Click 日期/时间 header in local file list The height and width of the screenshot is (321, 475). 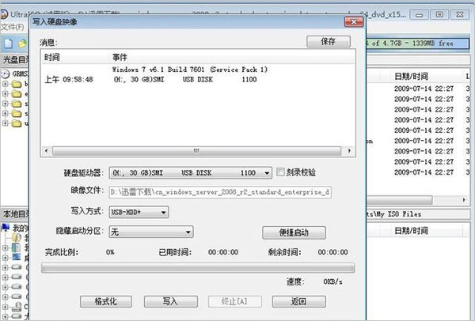(x=411, y=231)
